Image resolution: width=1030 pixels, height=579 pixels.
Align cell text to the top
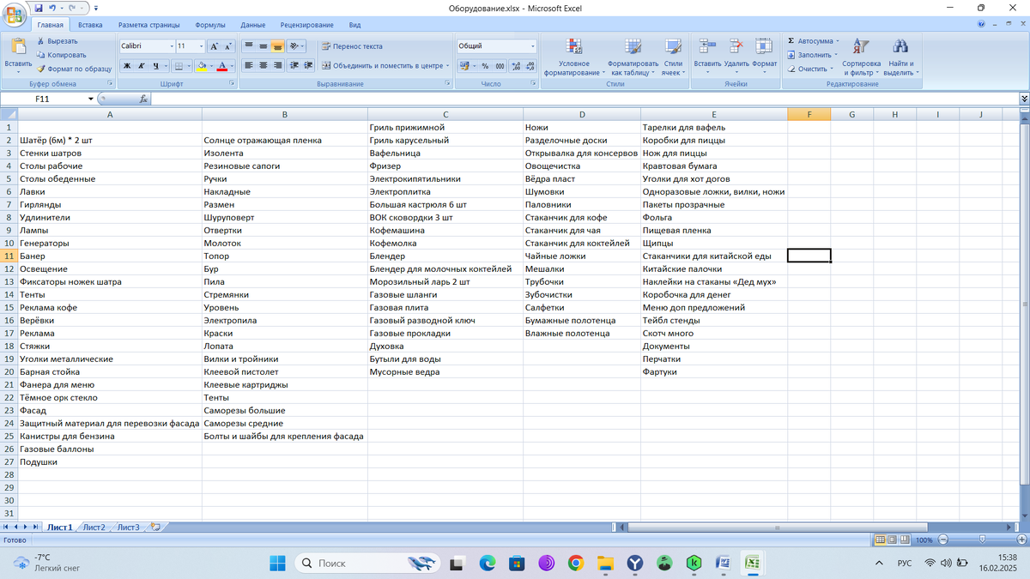click(x=248, y=46)
